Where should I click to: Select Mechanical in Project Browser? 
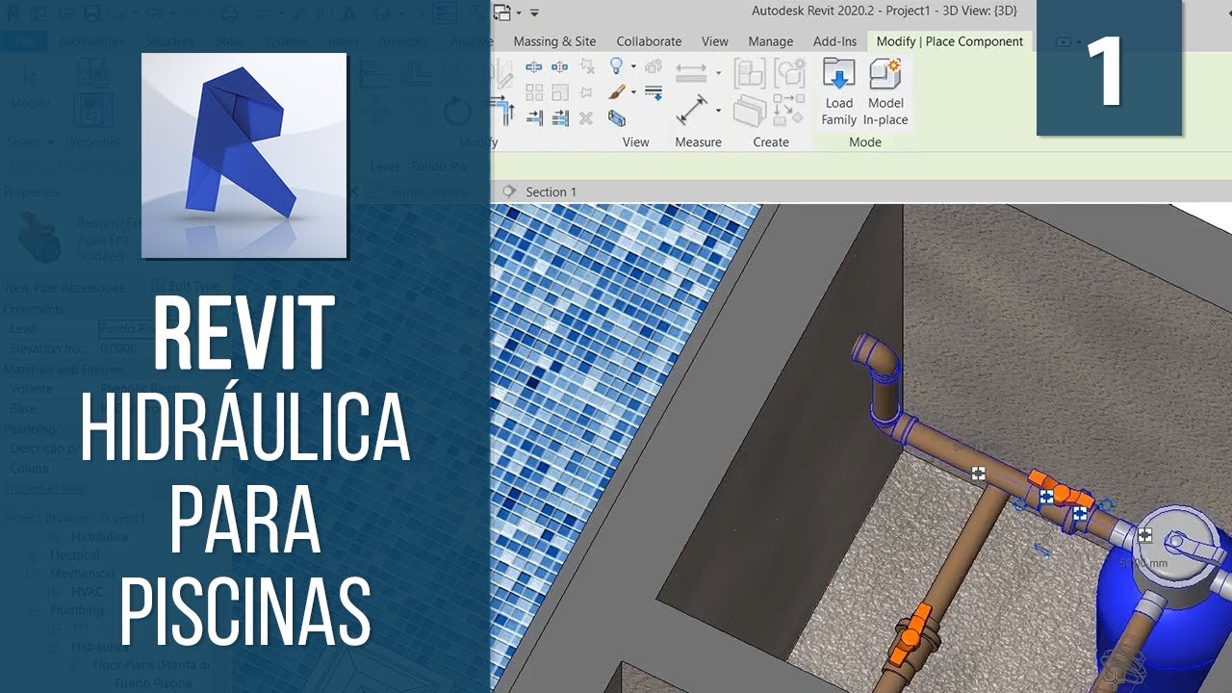82,573
